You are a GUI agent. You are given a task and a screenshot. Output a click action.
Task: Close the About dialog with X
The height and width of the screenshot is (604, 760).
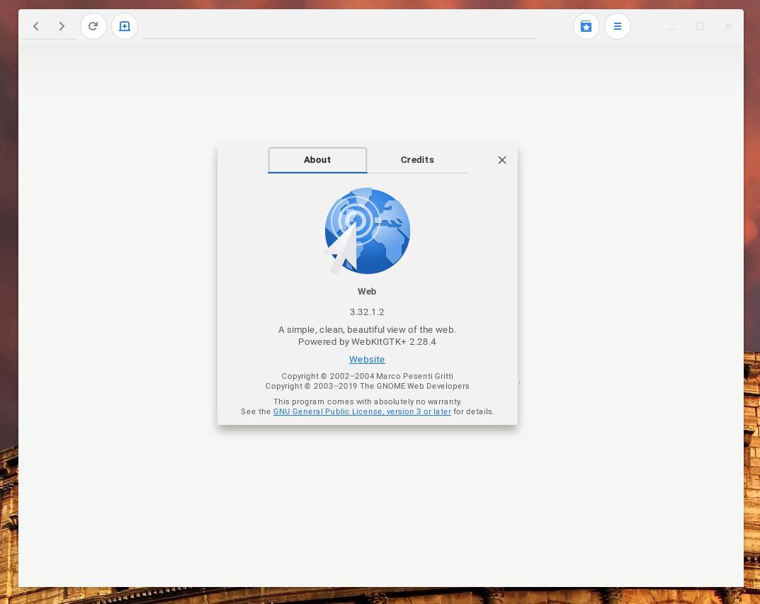502,160
